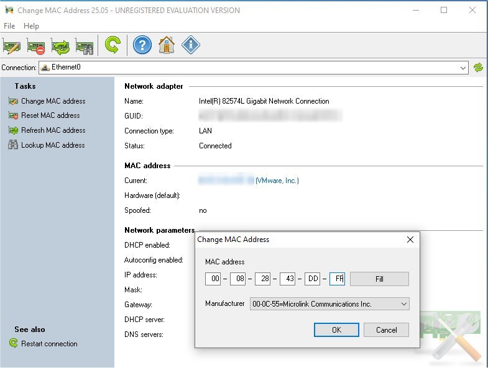Expand the Connection dropdown arrow
This screenshot has height=368, width=488.
(x=463, y=68)
